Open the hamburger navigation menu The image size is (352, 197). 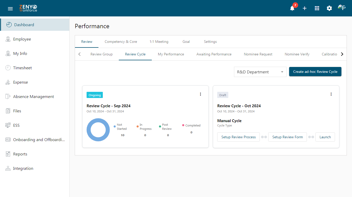(x=10, y=8)
